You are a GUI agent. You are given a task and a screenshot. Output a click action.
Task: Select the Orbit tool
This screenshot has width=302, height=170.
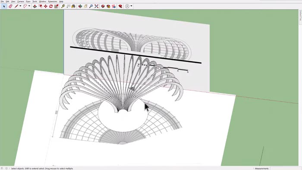[x=80, y=6]
